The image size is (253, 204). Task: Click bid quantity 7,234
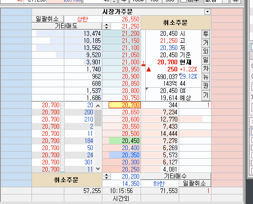coord(160,112)
